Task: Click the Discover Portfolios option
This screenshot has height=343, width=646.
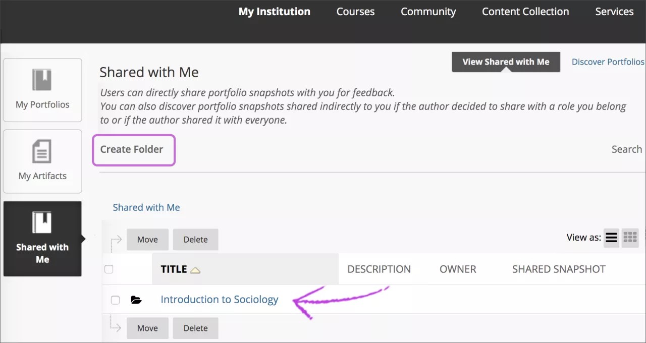Action: 608,62
